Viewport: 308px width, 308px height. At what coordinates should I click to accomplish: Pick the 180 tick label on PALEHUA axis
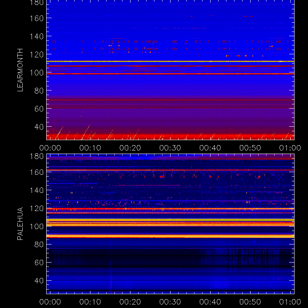coord(37,156)
